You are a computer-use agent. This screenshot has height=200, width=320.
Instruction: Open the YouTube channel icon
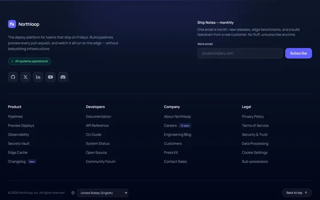click(x=50, y=77)
